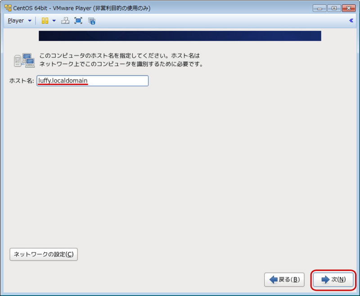Open ネットワークの設定(C) settings
This screenshot has width=360, height=296.
pos(43,254)
